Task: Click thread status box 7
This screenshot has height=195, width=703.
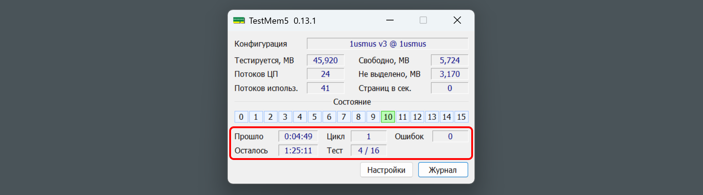Action: click(344, 117)
